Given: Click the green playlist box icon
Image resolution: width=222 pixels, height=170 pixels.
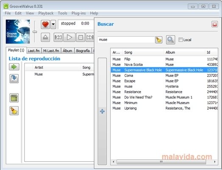Looking at the screenshot, I should 14,98.
